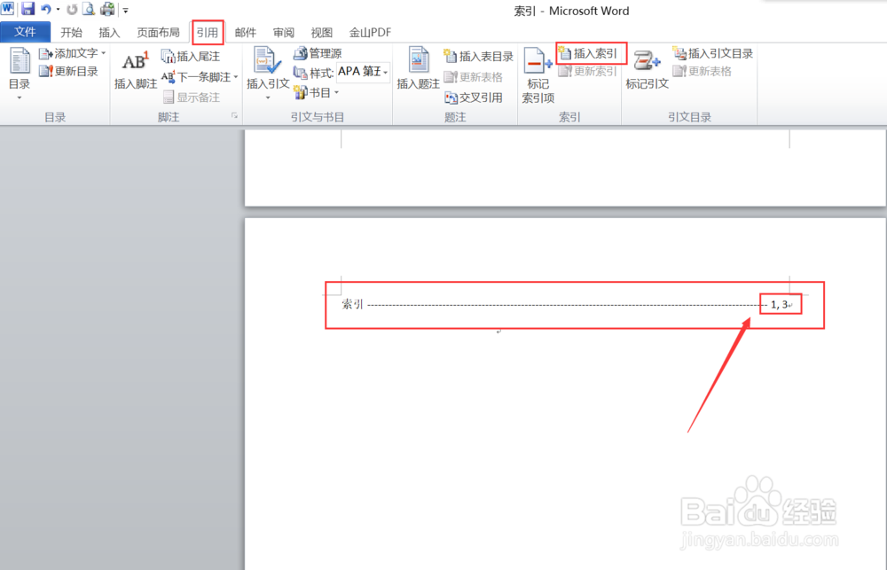Switch to the 页面布局 tab
The width and height of the screenshot is (887, 570).
pos(158,33)
